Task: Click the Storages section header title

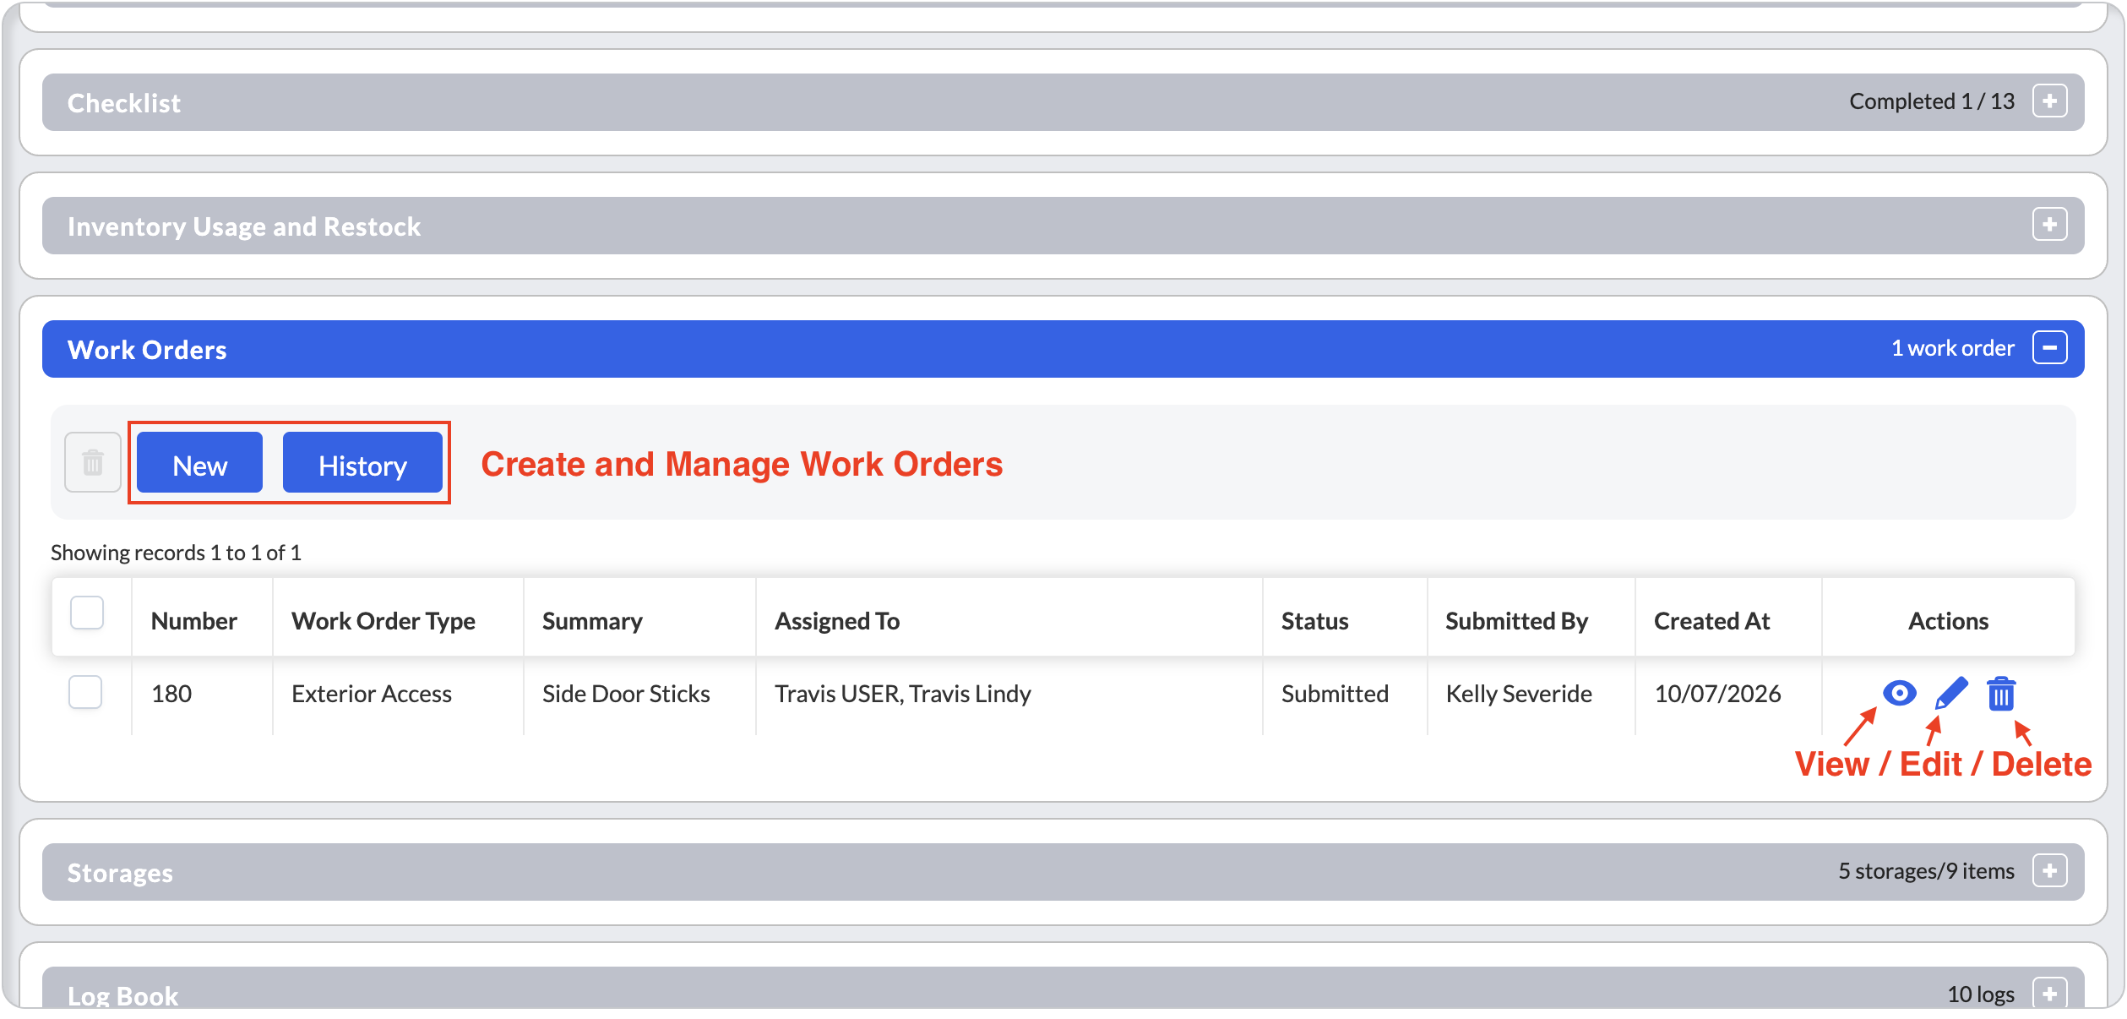Action: coord(120,873)
